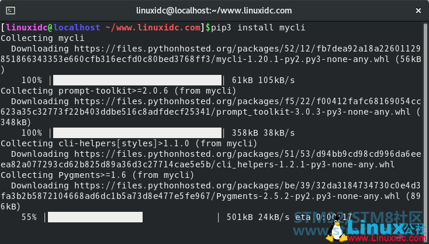429x244 pixels.
Task: Close the terminal window with X button
Action: pos(418,11)
